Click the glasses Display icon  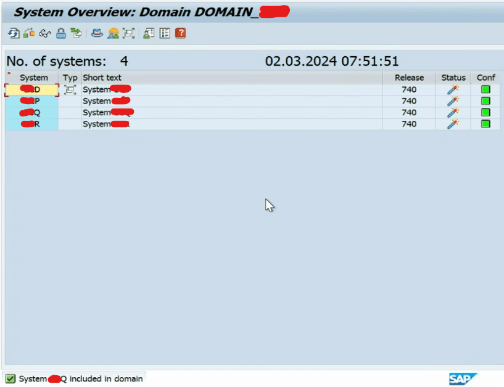tap(44, 33)
